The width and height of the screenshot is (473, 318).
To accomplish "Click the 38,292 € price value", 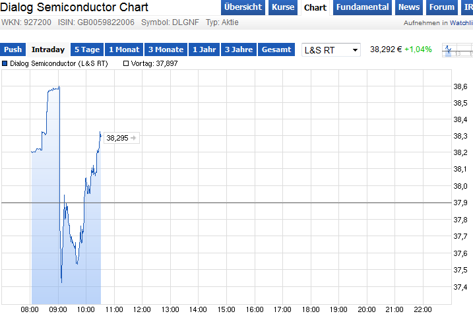I will click(386, 49).
